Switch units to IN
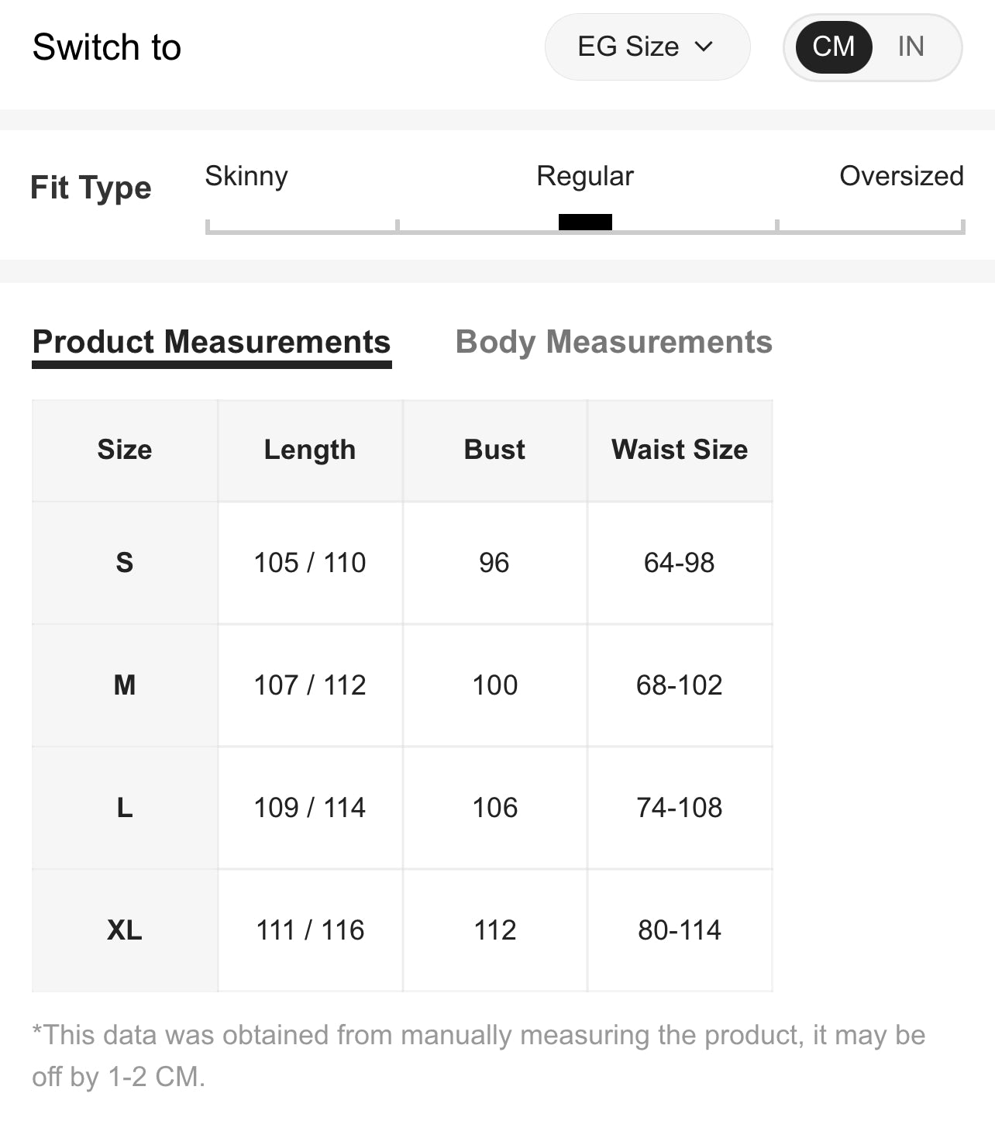 click(911, 47)
